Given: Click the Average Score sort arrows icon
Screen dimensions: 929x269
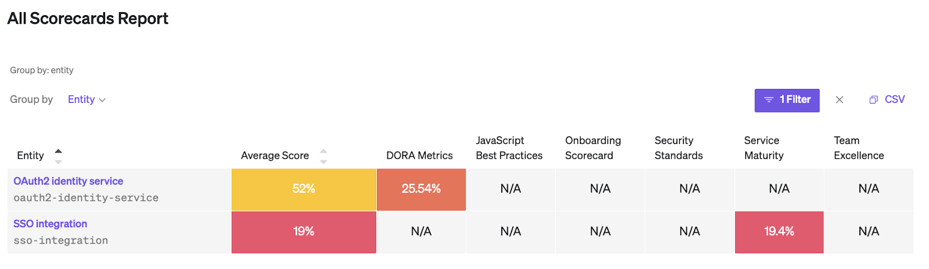Looking at the screenshot, I should [323, 156].
